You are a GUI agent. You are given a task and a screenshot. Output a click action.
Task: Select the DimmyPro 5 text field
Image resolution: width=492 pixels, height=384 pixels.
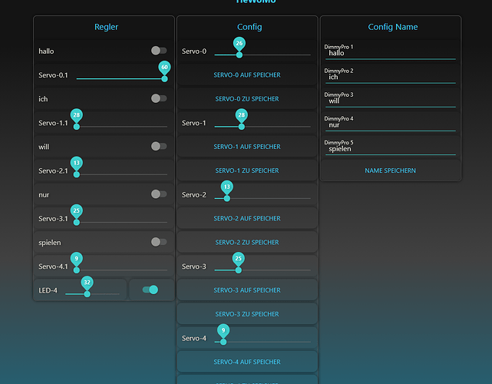pos(390,149)
